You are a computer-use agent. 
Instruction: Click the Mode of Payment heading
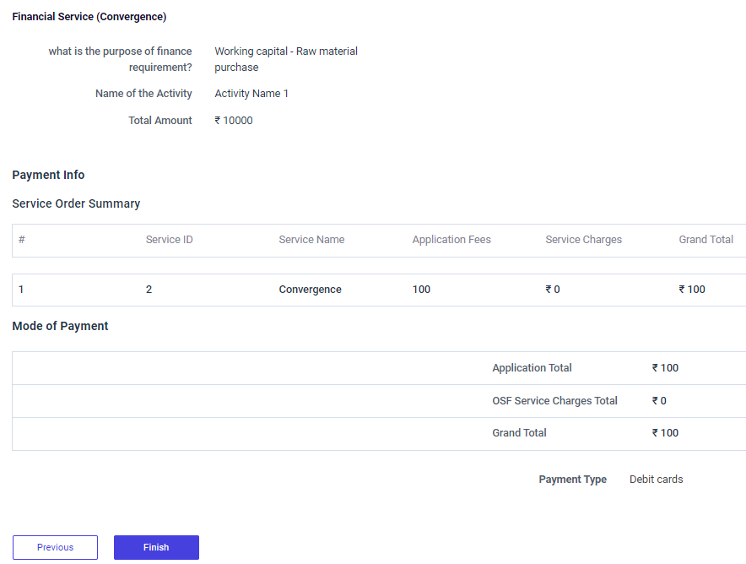pyautogui.click(x=60, y=326)
